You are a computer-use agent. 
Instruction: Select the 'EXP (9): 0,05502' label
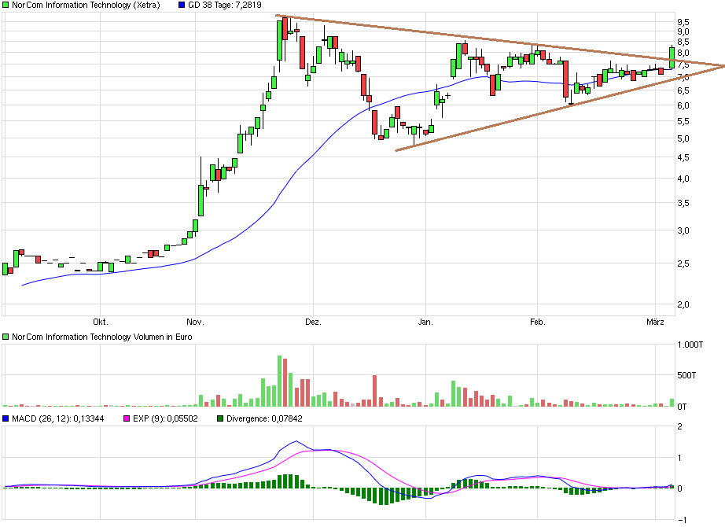pos(166,418)
